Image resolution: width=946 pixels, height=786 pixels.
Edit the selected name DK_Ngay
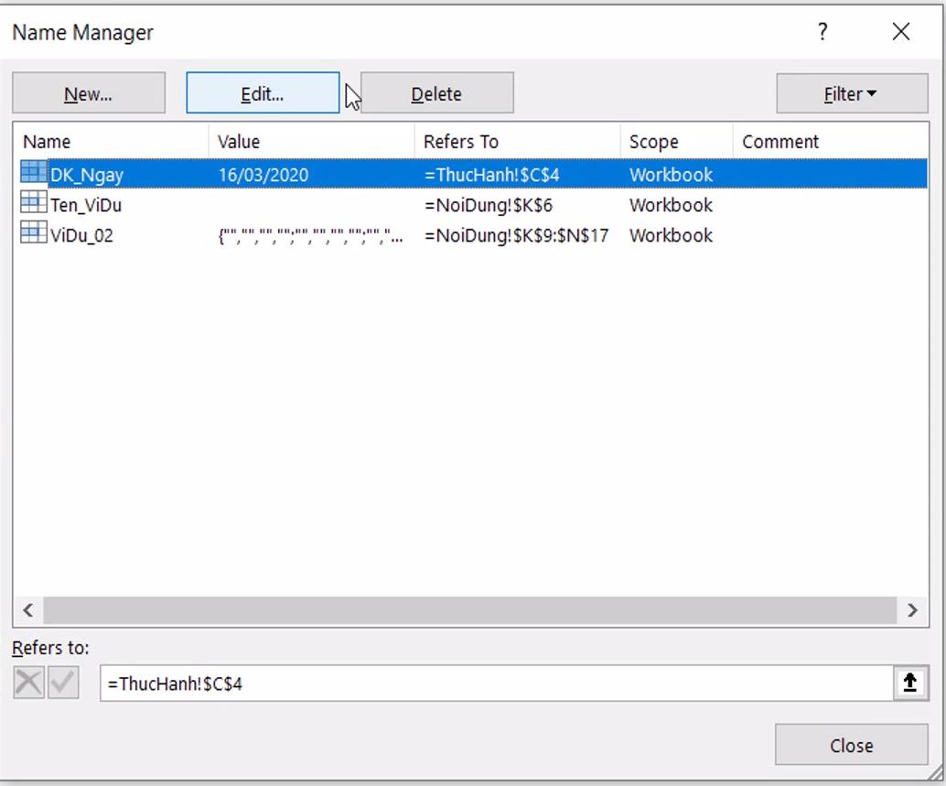coord(263,92)
